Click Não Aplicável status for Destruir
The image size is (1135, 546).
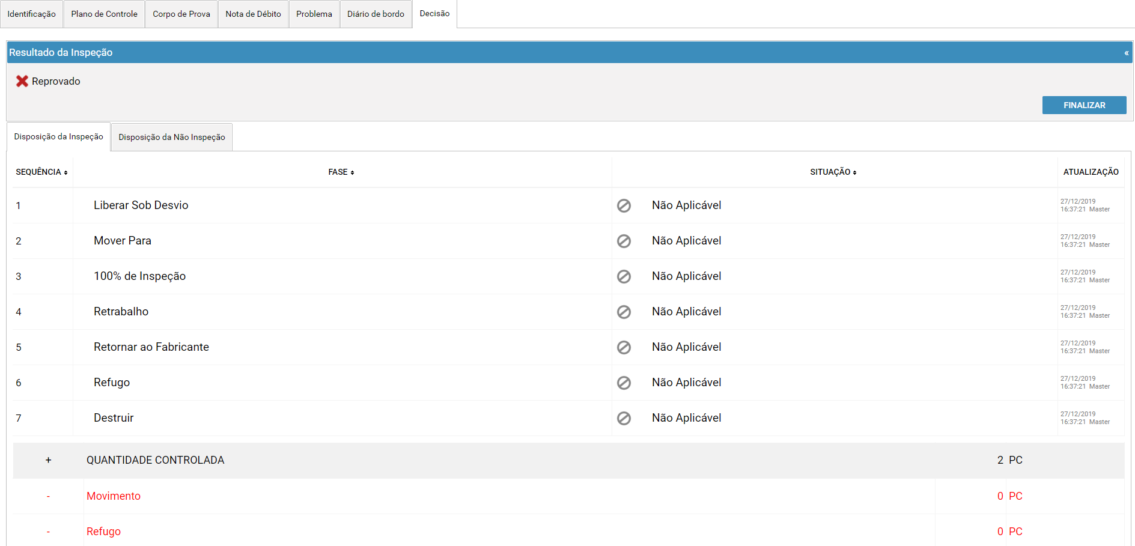coord(686,418)
